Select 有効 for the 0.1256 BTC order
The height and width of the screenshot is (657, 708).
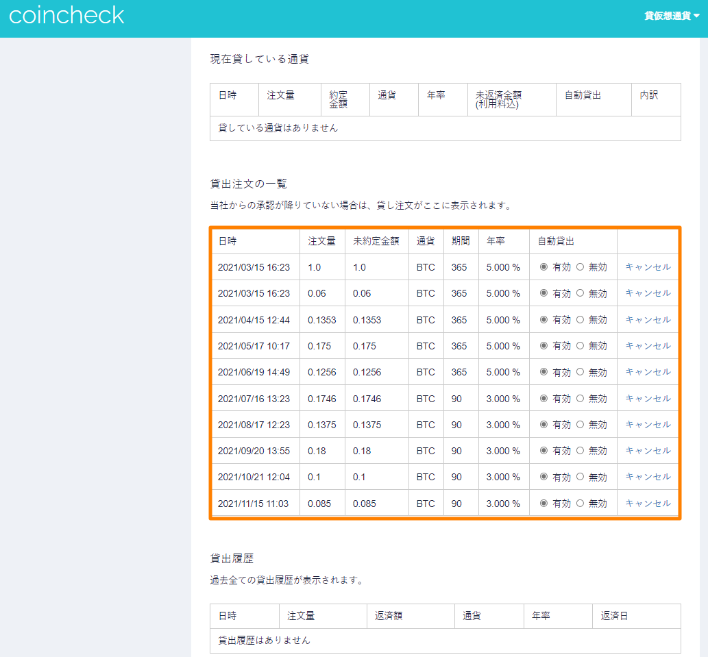click(x=544, y=372)
